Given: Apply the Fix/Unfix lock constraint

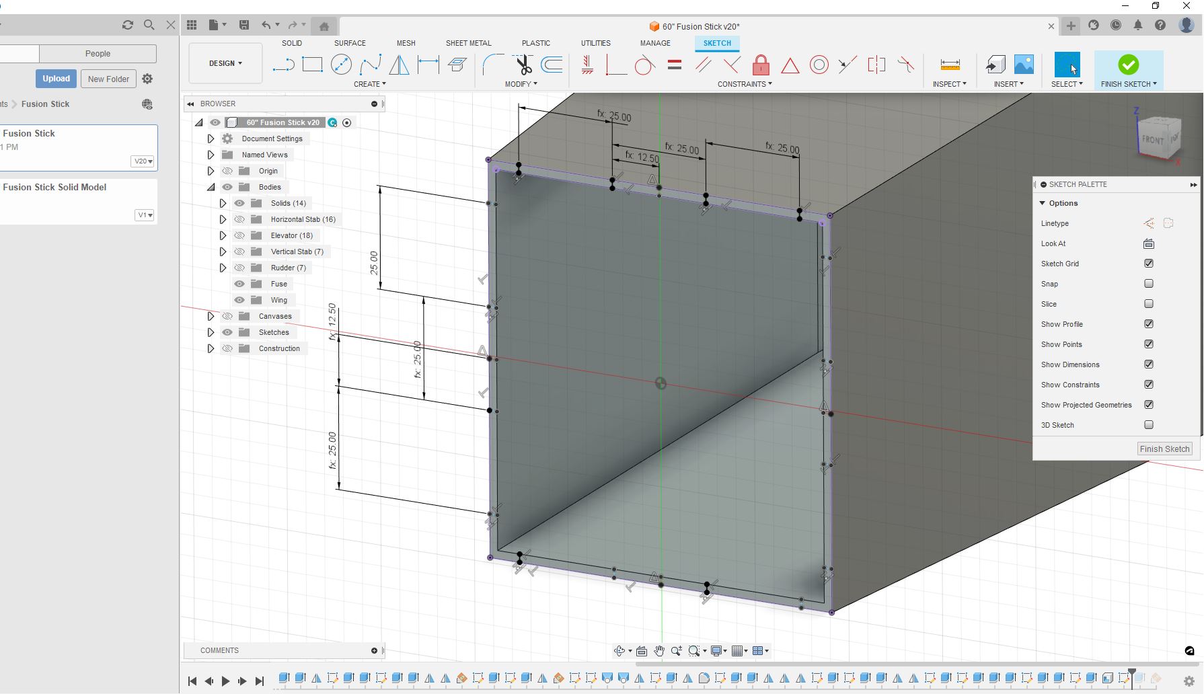Looking at the screenshot, I should (x=761, y=65).
